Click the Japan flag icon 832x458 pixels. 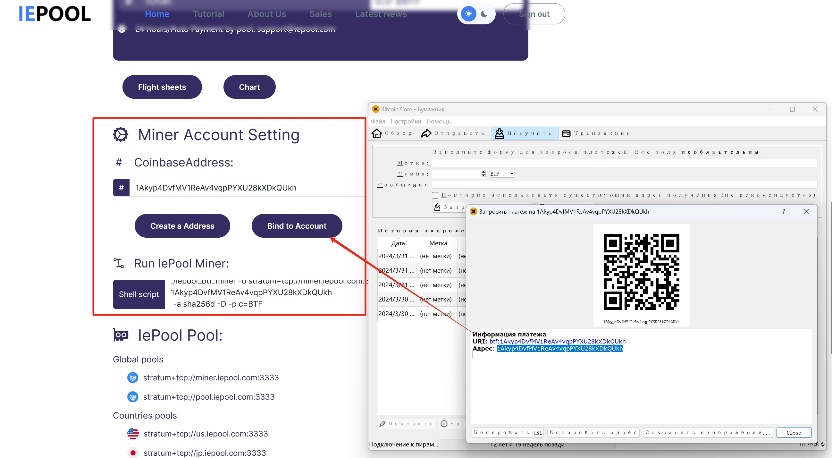click(133, 453)
